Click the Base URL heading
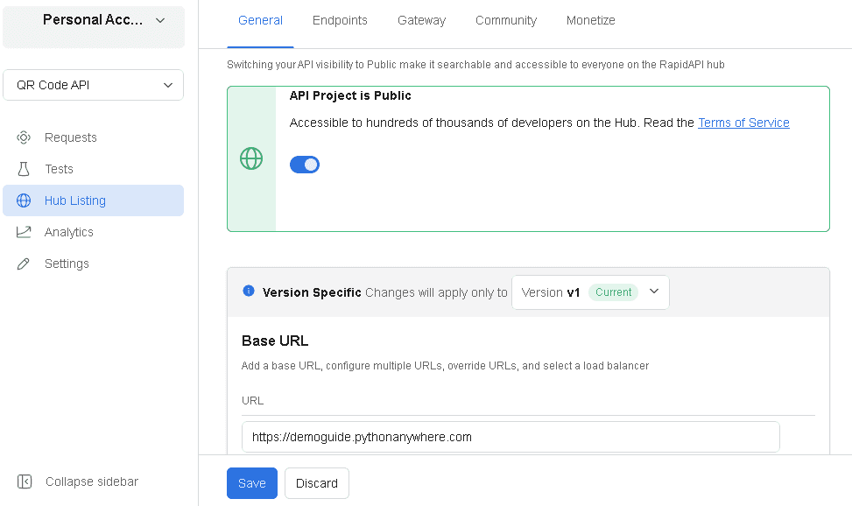Viewport: 852px width, 506px height. [275, 341]
